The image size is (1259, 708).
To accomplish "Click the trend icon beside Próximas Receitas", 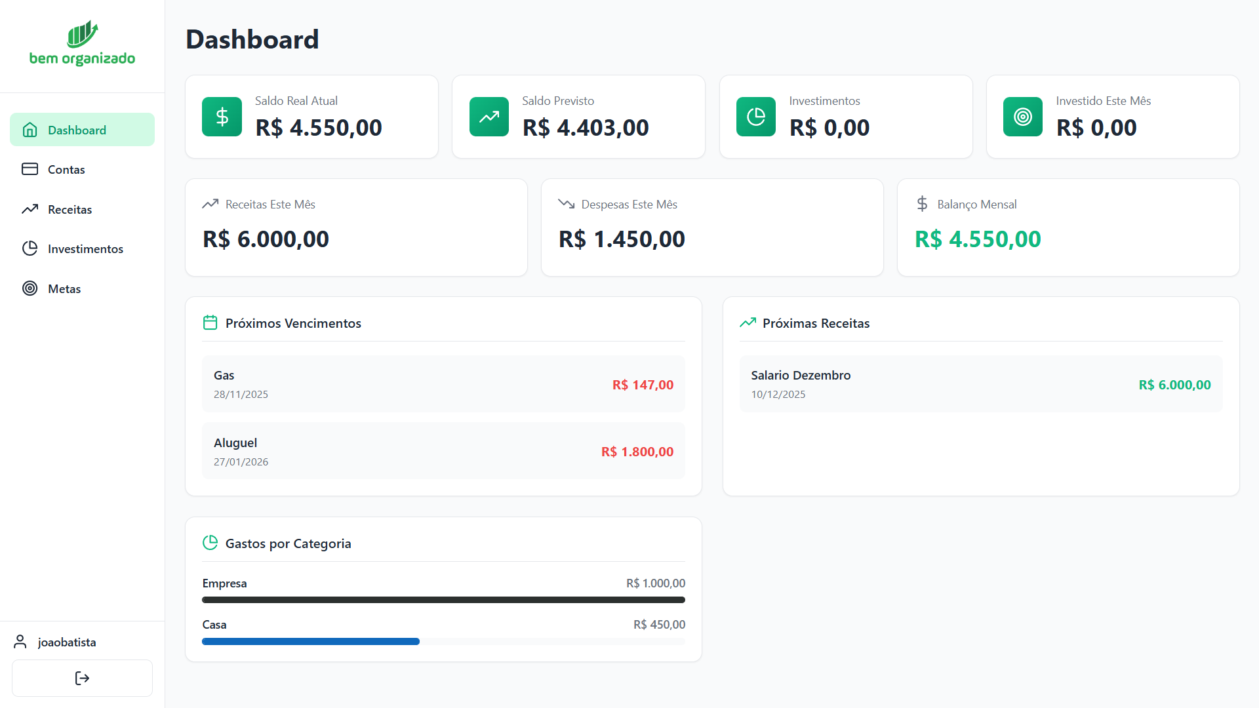I will click(748, 323).
